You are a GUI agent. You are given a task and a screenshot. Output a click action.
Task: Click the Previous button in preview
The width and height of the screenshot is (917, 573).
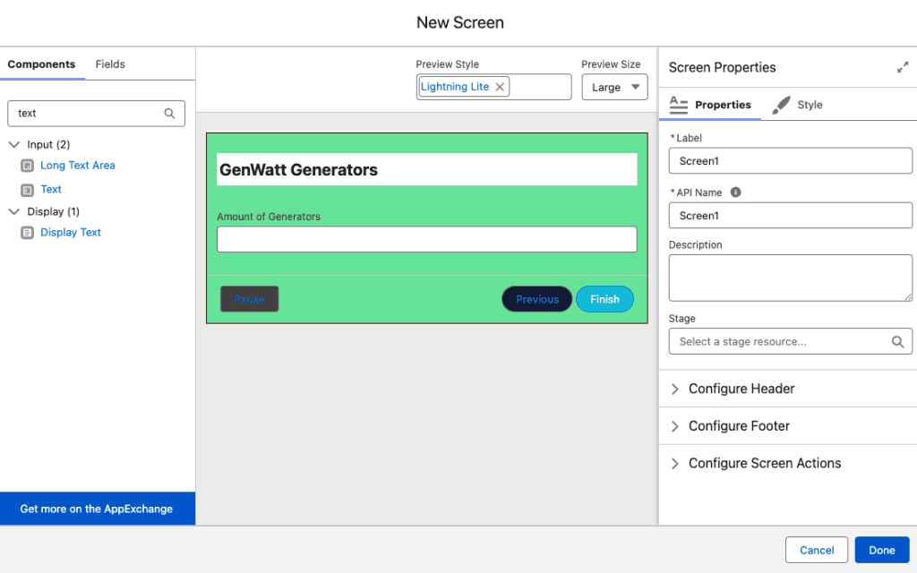click(x=537, y=299)
